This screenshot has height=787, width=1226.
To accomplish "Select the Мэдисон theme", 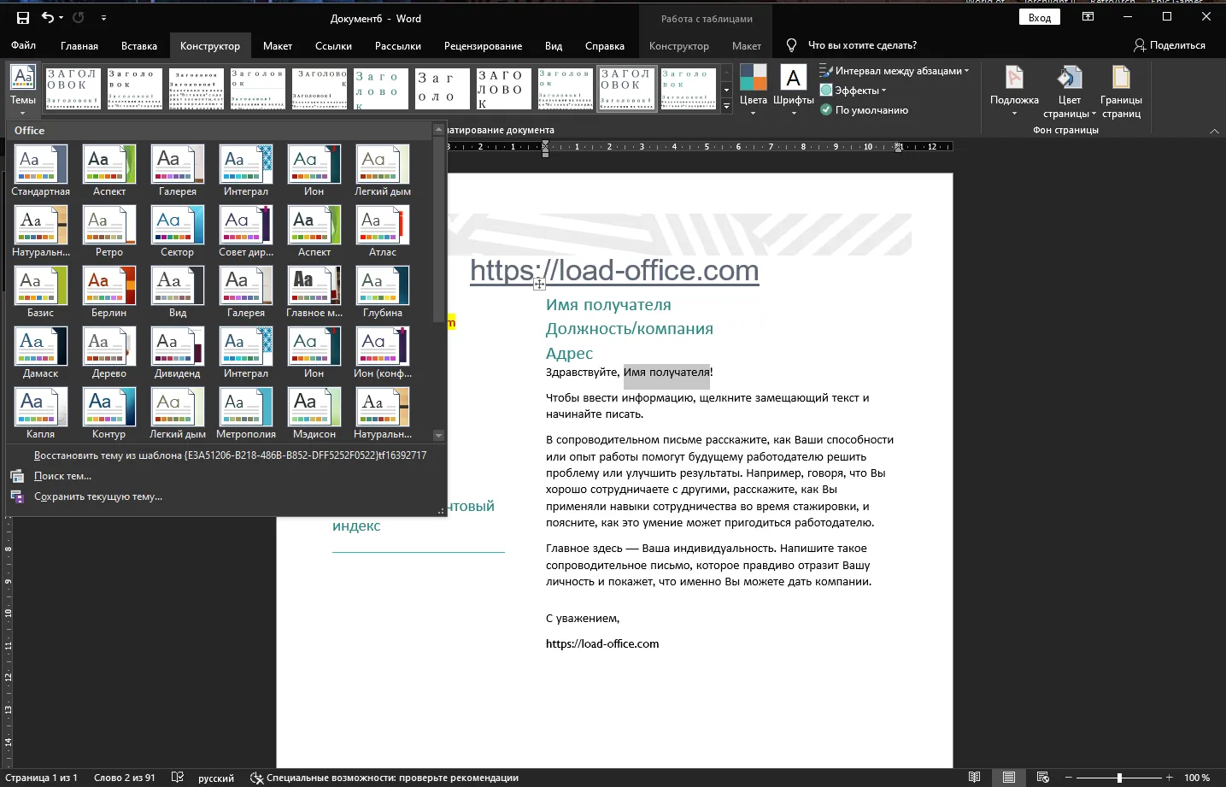I will click(314, 413).
